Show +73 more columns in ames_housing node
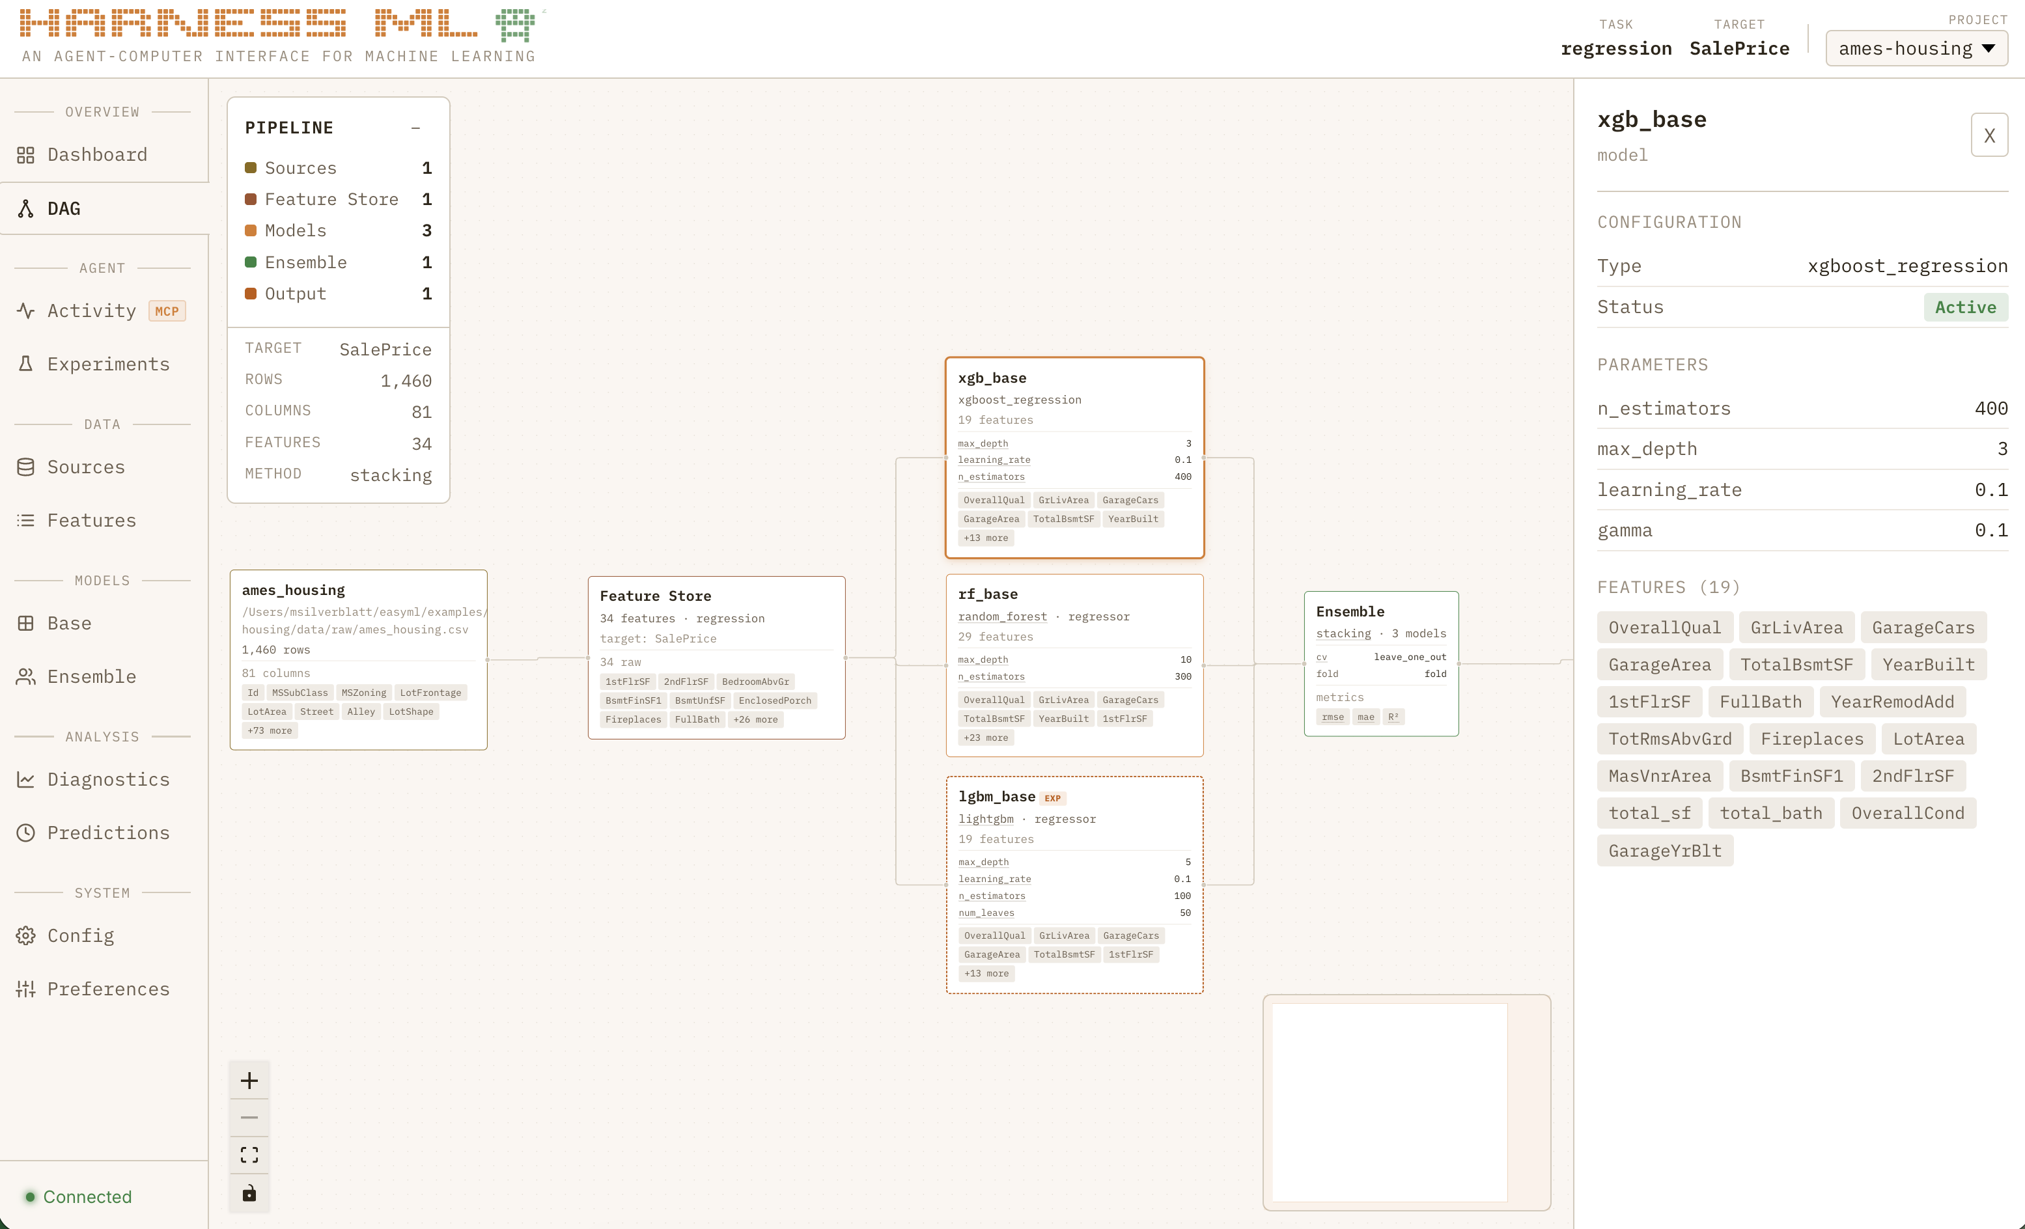Viewport: 2025px width, 1229px height. [269, 730]
